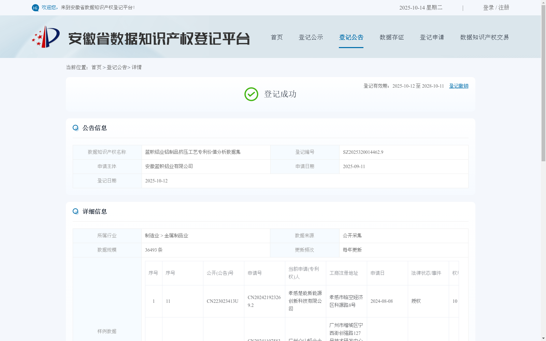This screenshot has width=546, height=341.
Task: Click data source value 公开采集
Action: point(352,236)
